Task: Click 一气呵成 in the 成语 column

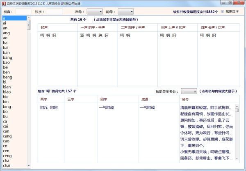Action: click(x=147, y=108)
